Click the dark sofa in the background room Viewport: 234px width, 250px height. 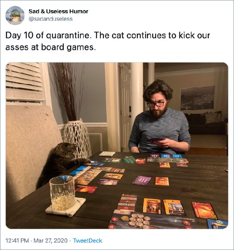(205, 123)
